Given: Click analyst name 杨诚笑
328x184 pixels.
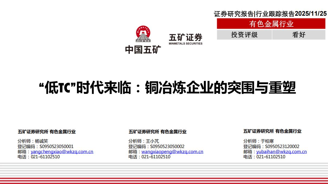Looking at the screenshot, I should [x=41, y=141].
